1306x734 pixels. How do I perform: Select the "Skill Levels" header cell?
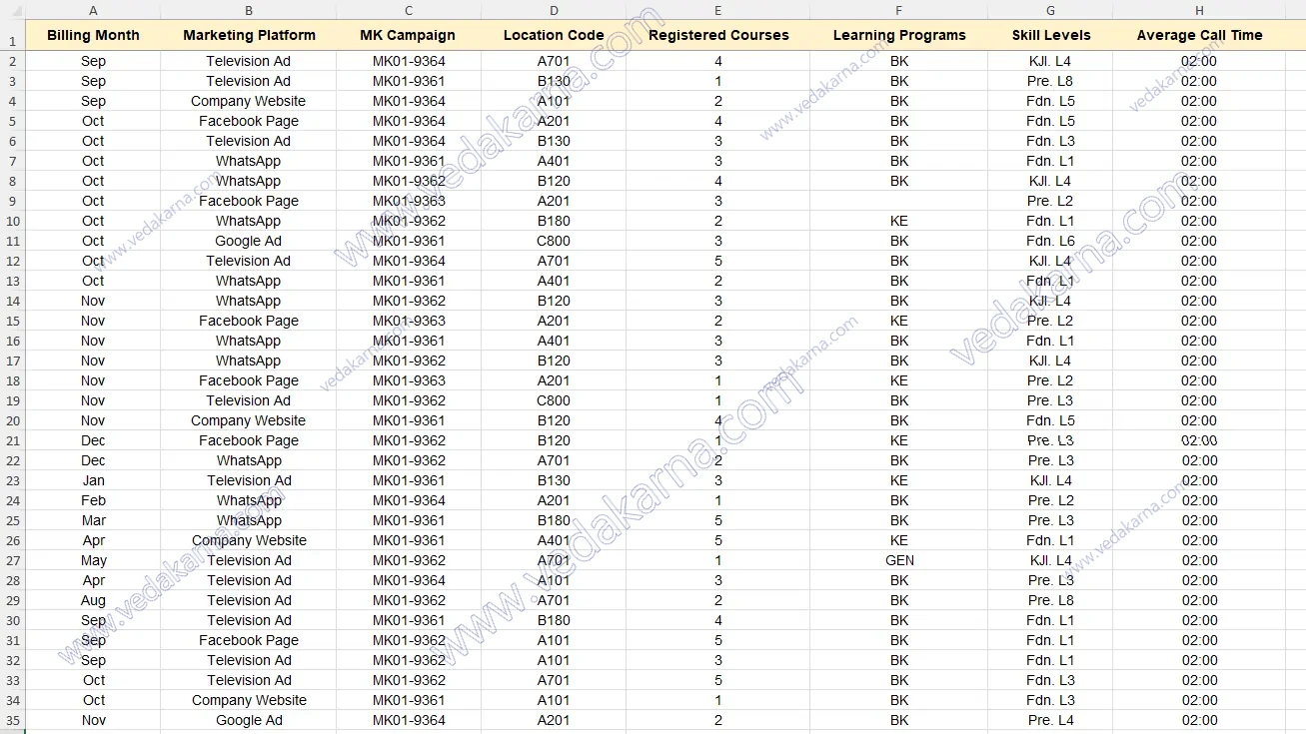(1051, 35)
